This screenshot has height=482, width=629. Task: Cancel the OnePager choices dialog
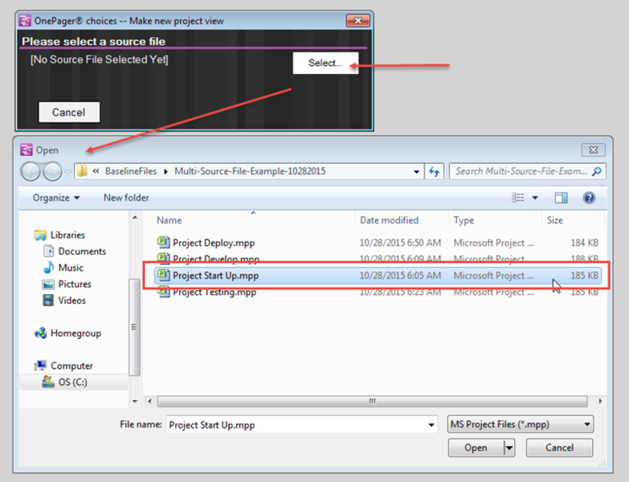pyautogui.click(x=68, y=112)
